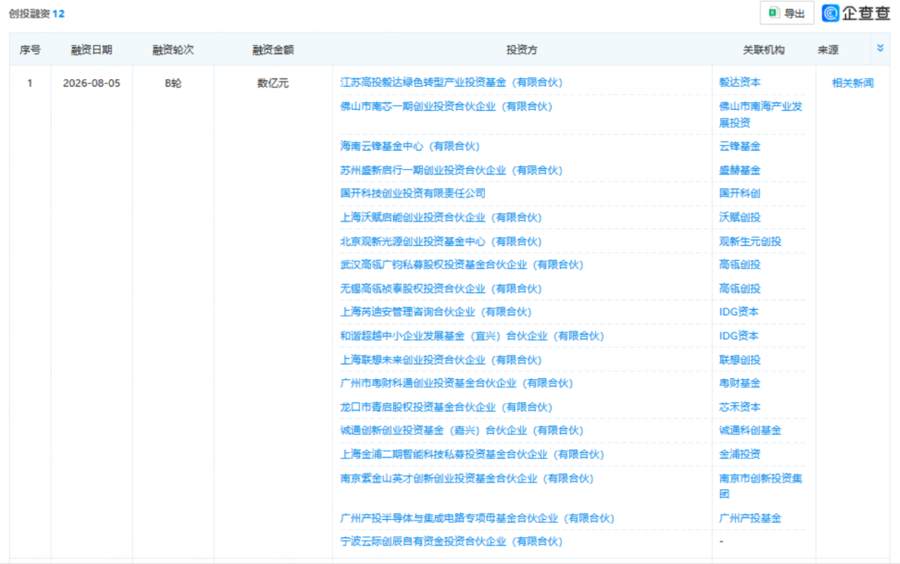Open 粤财基金 related institution
The image size is (900, 564).
pos(739,382)
